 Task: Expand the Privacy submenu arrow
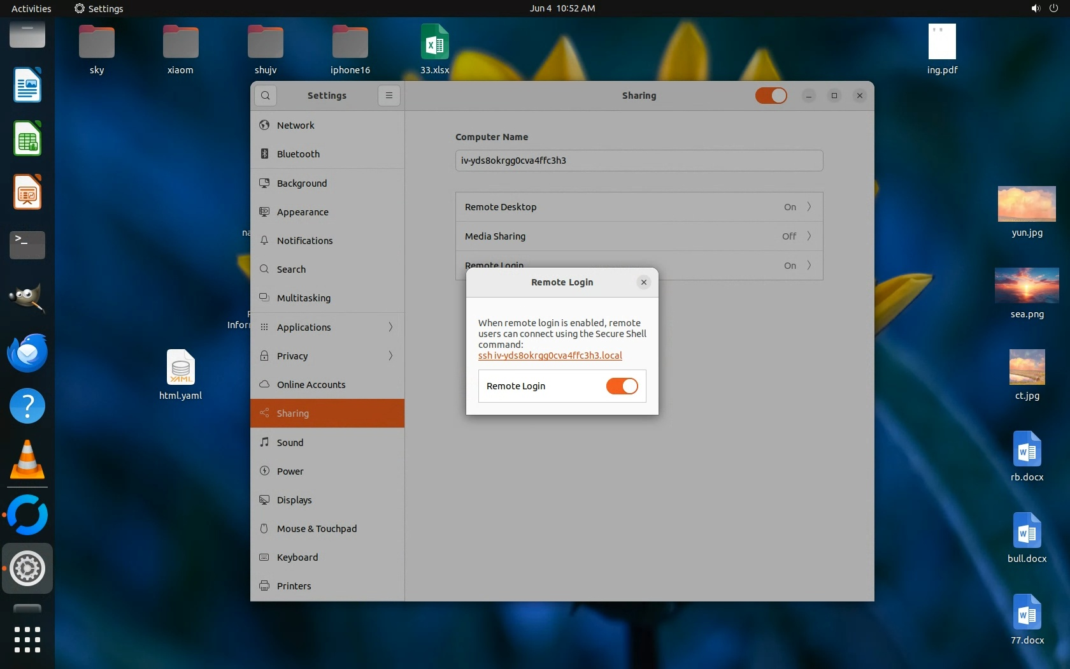click(x=390, y=356)
